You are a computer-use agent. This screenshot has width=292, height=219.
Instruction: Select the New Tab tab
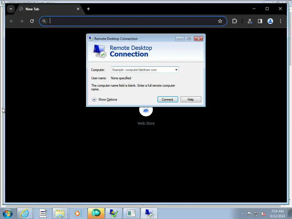pyautogui.click(x=49, y=9)
